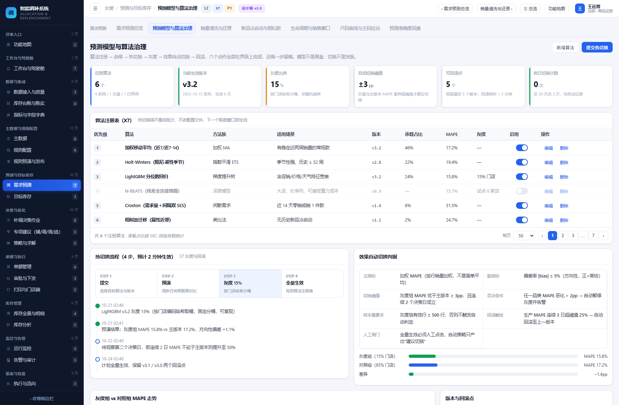Go to page 2 of algorithm table
This screenshot has height=405, width=619.
pos(563,236)
